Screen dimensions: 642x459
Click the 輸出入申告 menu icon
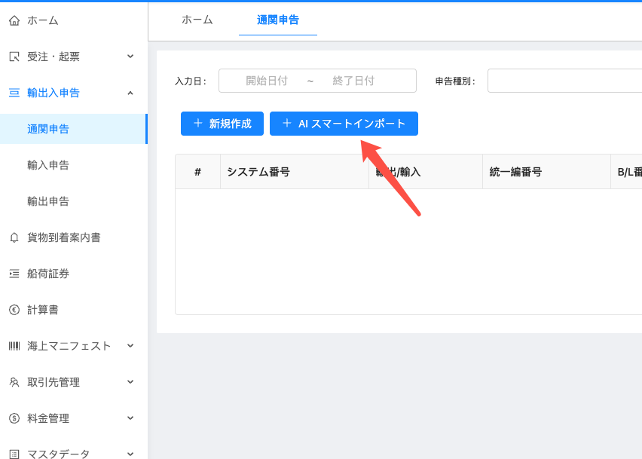(x=14, y=93)
